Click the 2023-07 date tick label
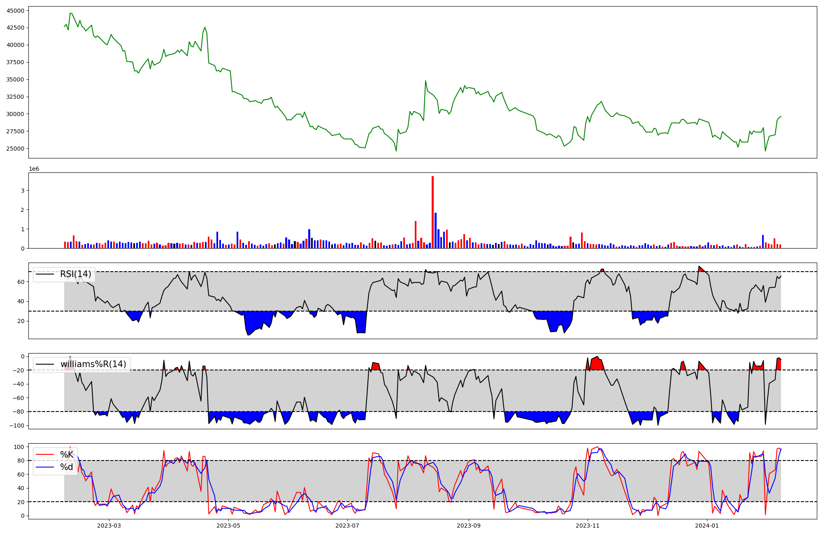The width and height of the screenshot is (823, 535). point(347,526)
